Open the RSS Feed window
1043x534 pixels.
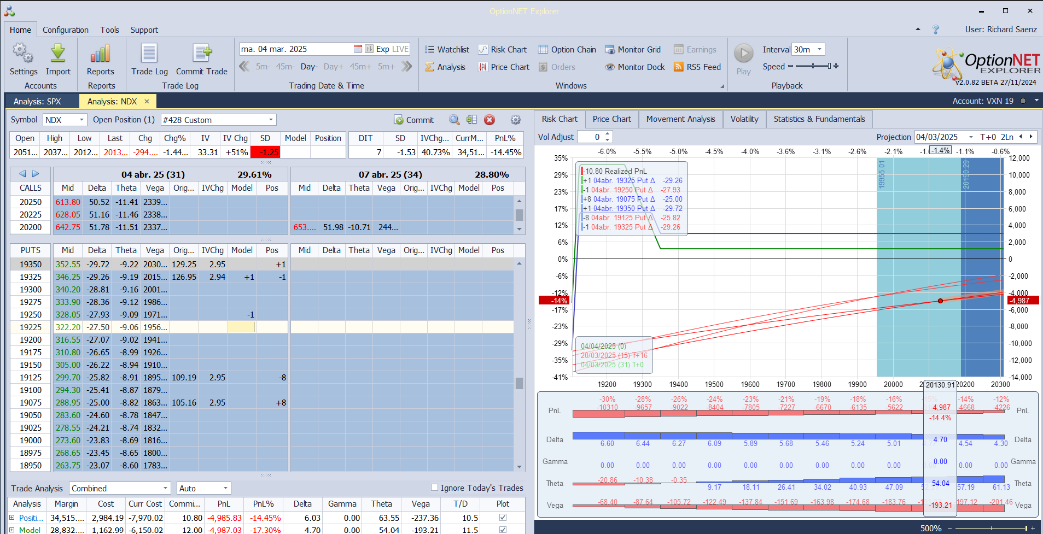coord(697,67)
